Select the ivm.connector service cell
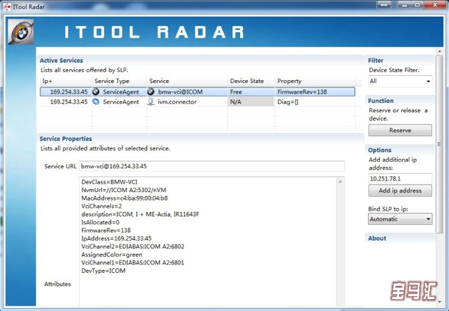Viewport: 449px width, 311px height. (x=187, y=102)
